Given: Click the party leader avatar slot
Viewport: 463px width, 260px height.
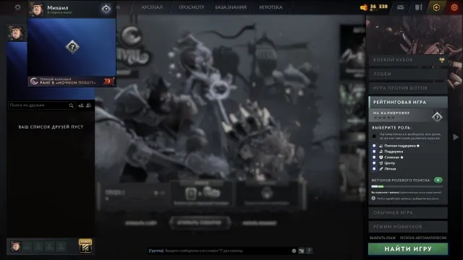Looking at the screenshot, I should [15, 246].
